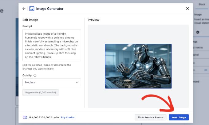Switch to the Block tab in sidebar

[x=202, y=4]
